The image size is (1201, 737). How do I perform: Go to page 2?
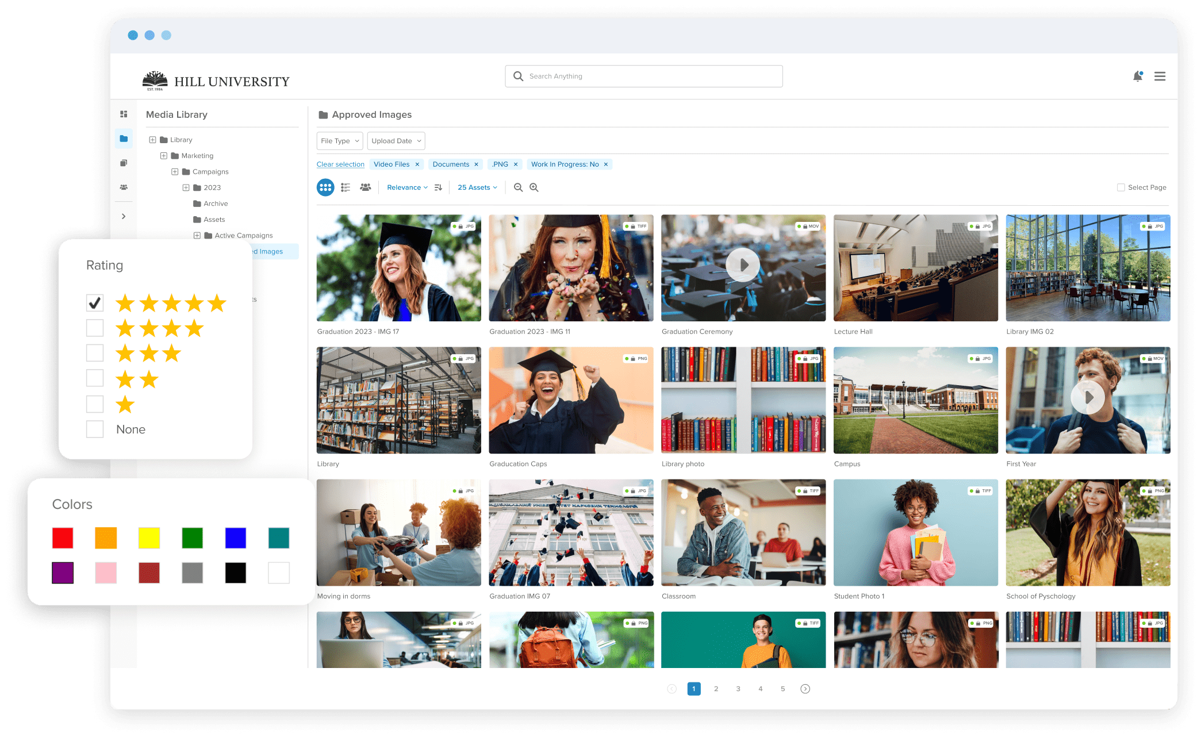[716, 689]
